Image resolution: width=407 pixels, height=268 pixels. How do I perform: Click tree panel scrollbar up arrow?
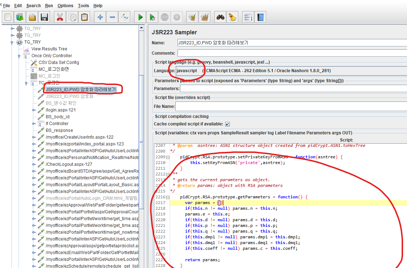tap(141, 28)
